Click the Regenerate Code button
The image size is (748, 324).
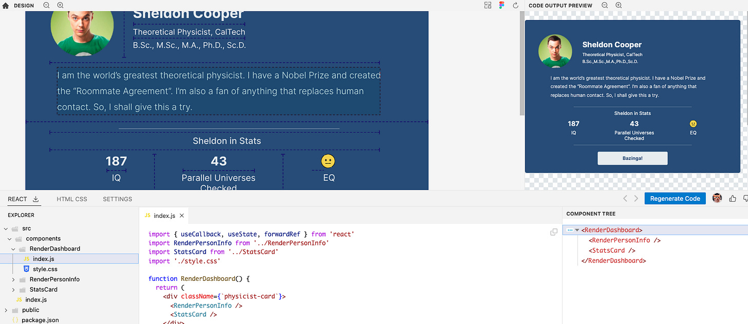click(675, 198)
